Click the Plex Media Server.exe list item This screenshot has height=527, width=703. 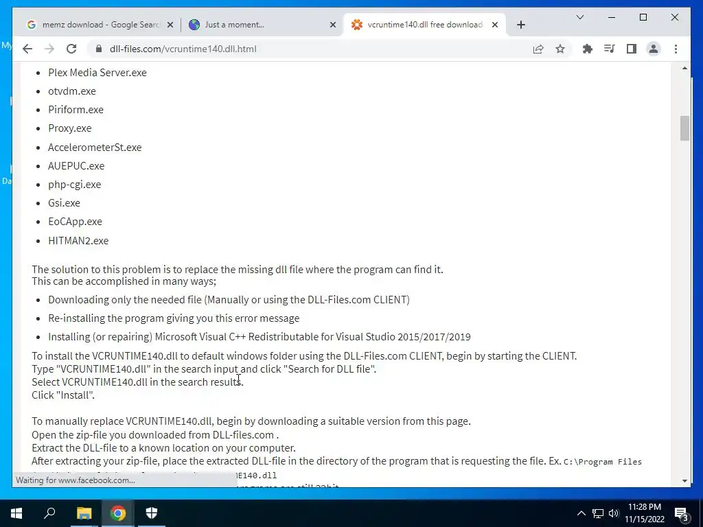97,73
